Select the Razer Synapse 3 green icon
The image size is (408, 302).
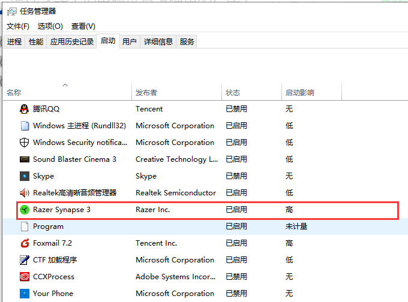25,210
